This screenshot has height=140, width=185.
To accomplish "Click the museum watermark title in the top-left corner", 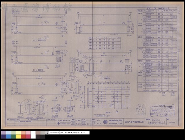I will pos(36,7).
